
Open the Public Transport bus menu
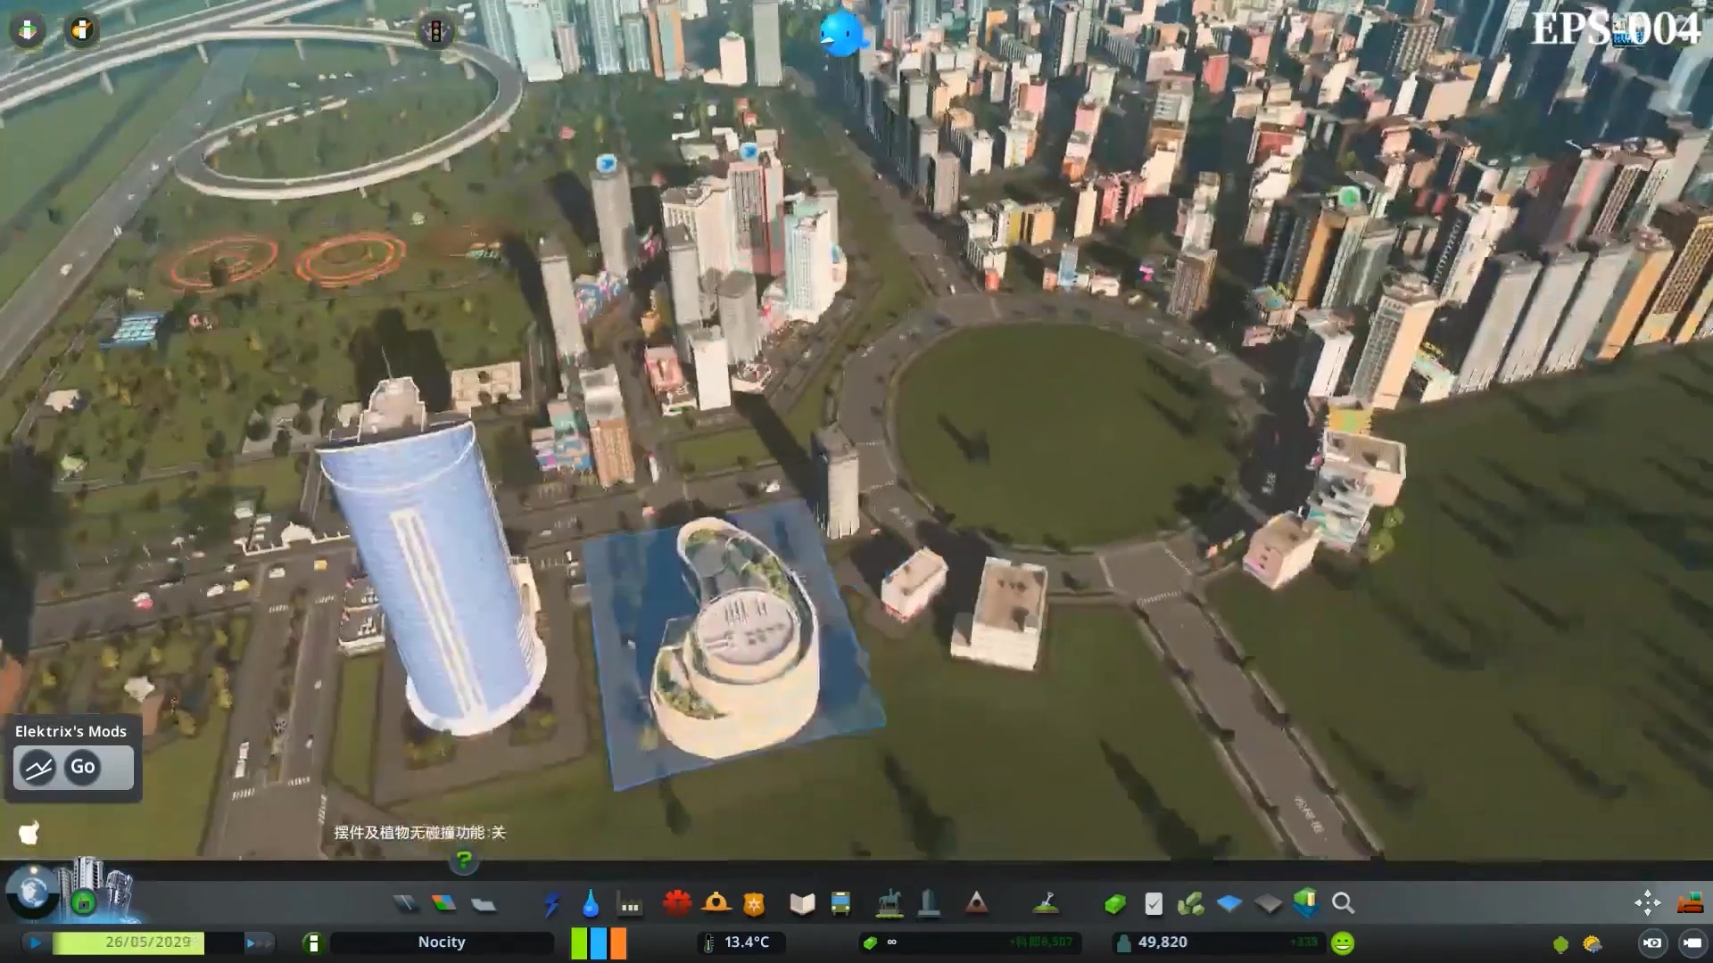click(840, 904)
